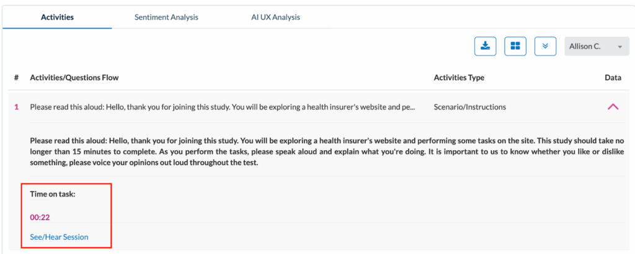The image size is (635, 254).
Task: Collapse the first activity row chevron
Action: 613,107
